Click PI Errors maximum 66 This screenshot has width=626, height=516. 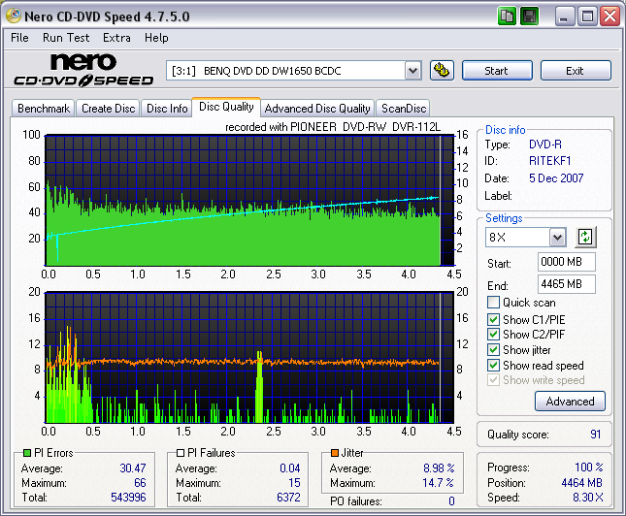tap(140, 482)
